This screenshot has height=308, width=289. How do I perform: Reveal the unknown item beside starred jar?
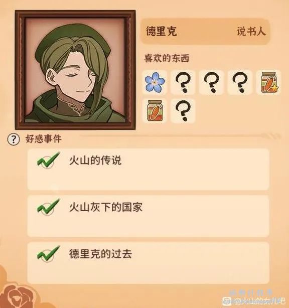(x=240, y=82)
